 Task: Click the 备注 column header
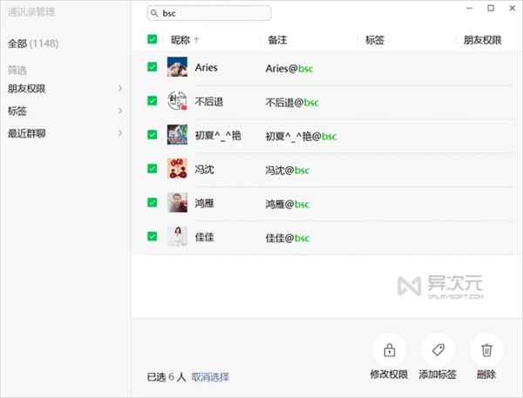pyautogui.click(x=277, y=40)
